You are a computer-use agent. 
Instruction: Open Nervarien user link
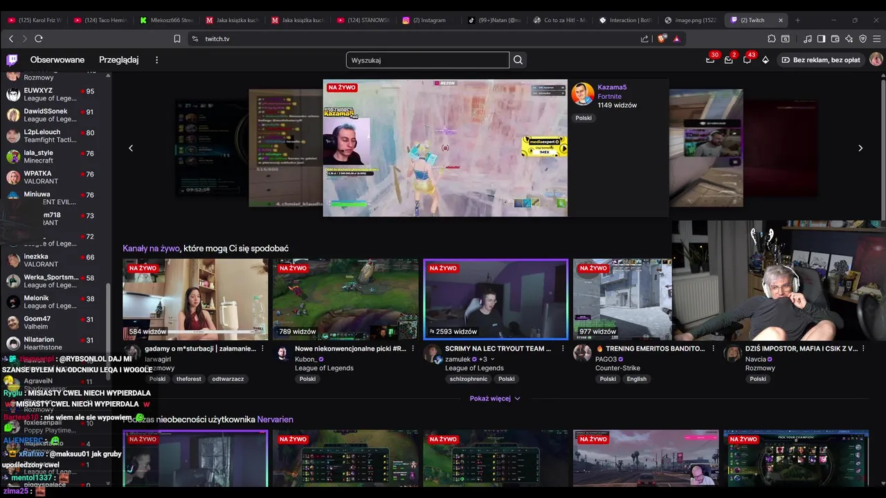coord(275,420)
